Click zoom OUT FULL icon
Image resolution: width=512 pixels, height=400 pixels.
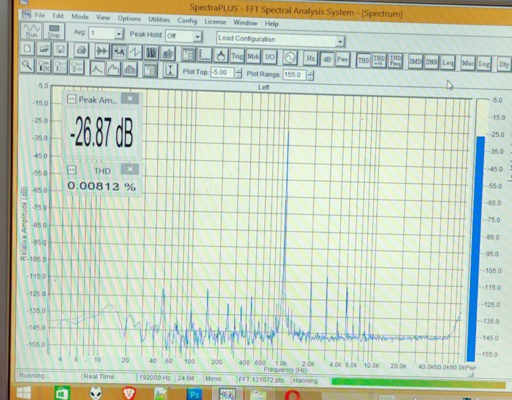pos(77,68)
